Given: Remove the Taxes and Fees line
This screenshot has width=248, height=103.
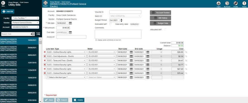Looking at the screenshot, I should pos(45,60).
